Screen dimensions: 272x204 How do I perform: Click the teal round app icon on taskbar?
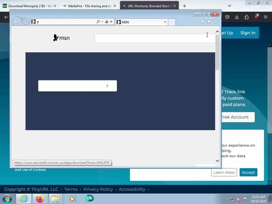pos(90,198)
